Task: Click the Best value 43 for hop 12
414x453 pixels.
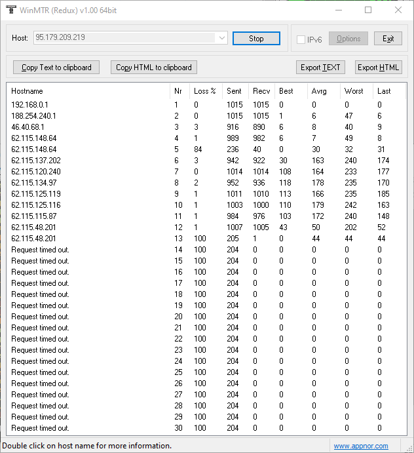Action: coord(283,227)
